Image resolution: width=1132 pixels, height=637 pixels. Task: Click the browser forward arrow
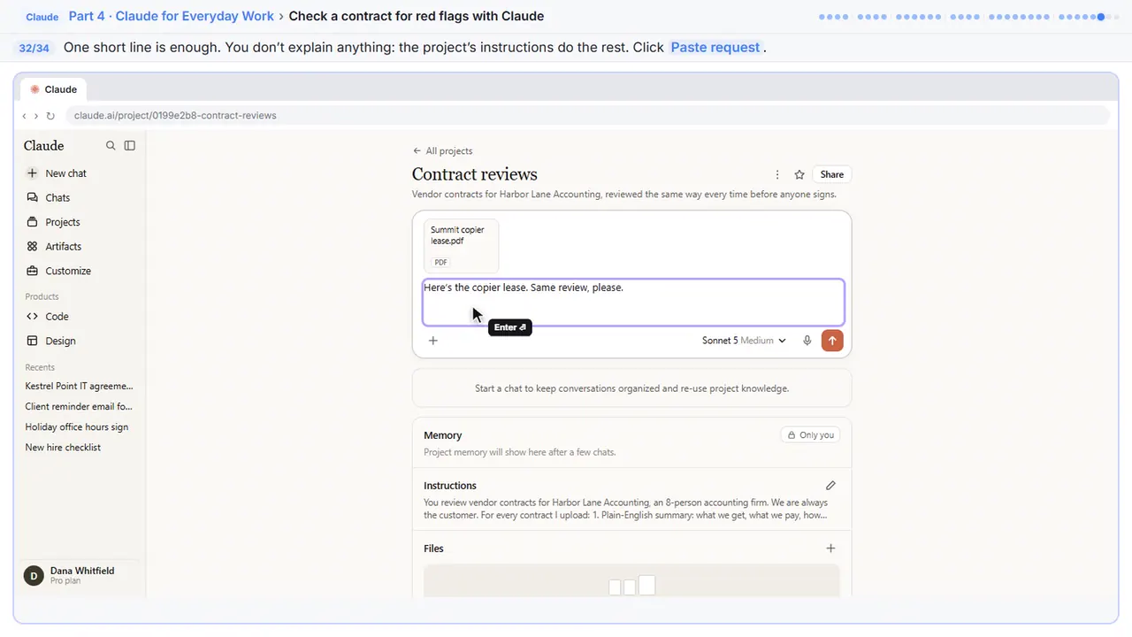[x=36, y=116]
